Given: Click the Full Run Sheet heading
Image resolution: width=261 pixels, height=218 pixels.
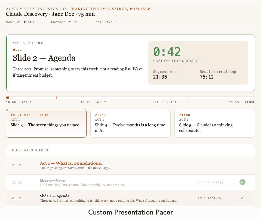Looking at the screenshot, I should click(30, 150).
